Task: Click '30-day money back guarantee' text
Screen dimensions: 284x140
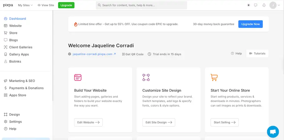Action: point(214,24)
